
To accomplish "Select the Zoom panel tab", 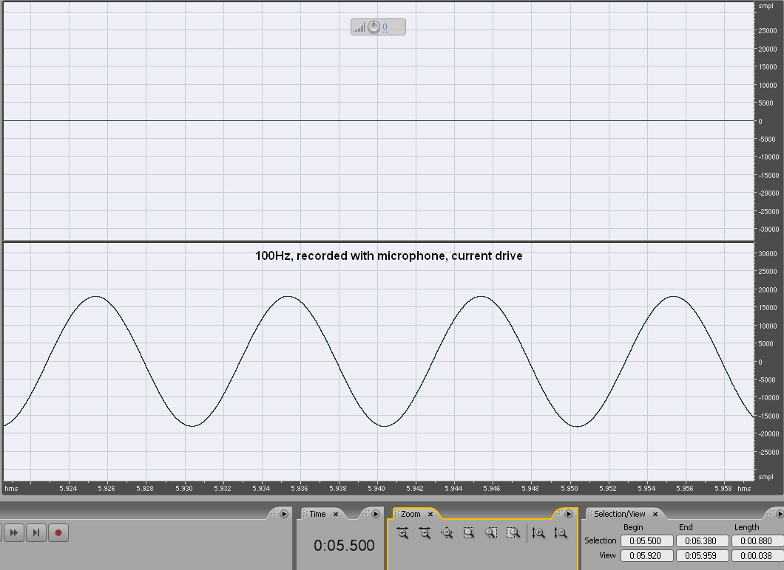I will (410, 514).
